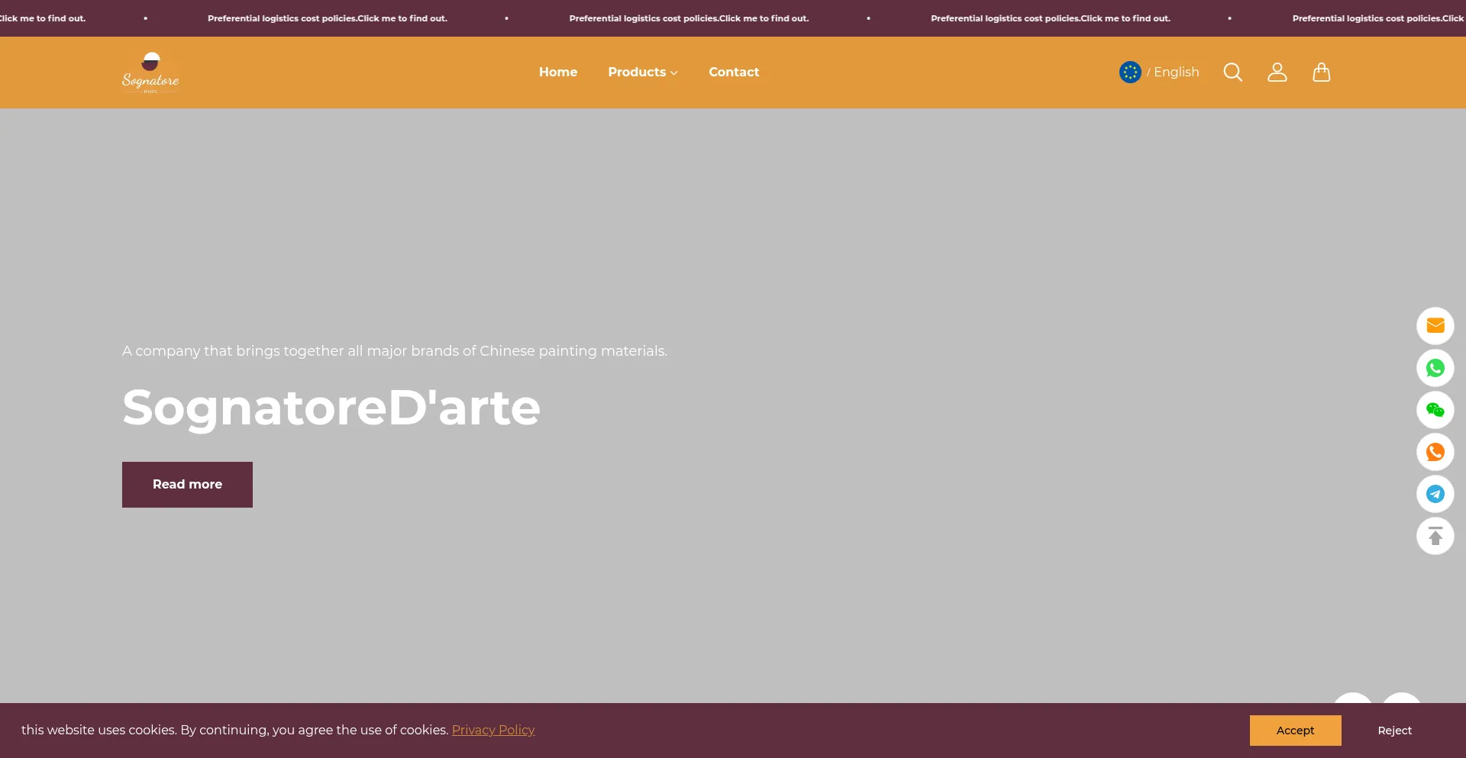Open the English language selector
Screen dimensions: 1466x758
[x=1176, y=72]
